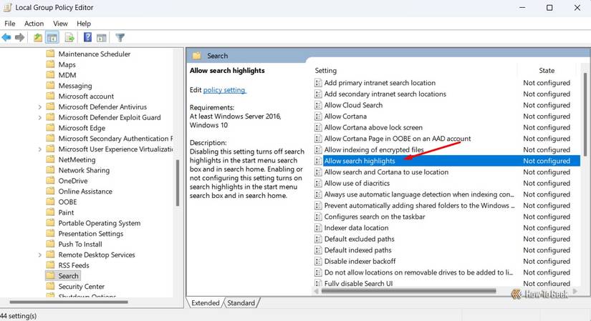Screen dimensions: 591x321
Task: Select the Presentation Settings tree folder
Action: [x=90, y=233]
